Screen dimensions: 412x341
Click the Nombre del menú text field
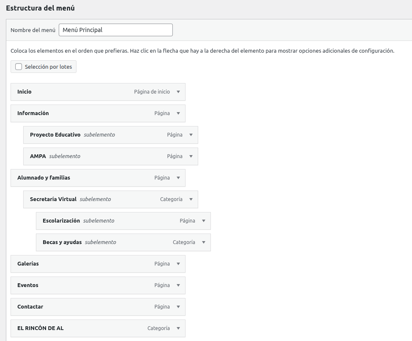[x=115, y=30]
